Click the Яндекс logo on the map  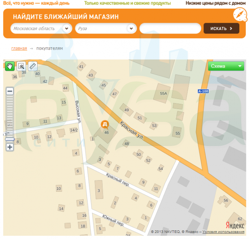click(x=235, y=225)
